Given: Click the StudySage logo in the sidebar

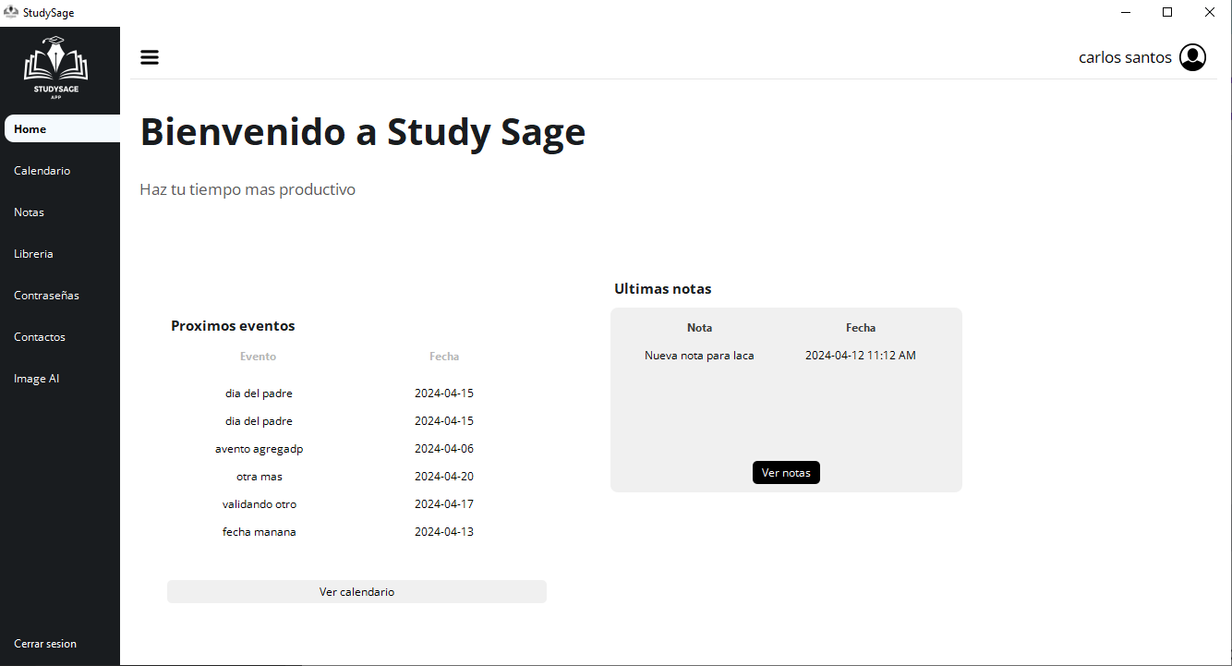Looking at the screenshot, I should [x=55, y=67].
